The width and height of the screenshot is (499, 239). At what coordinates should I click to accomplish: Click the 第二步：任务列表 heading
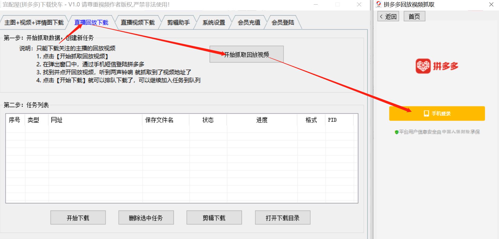point(26,105)
